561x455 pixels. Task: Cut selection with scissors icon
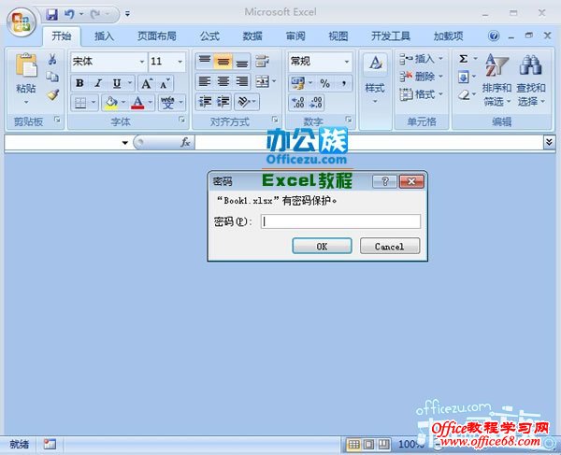pos(52,60)
